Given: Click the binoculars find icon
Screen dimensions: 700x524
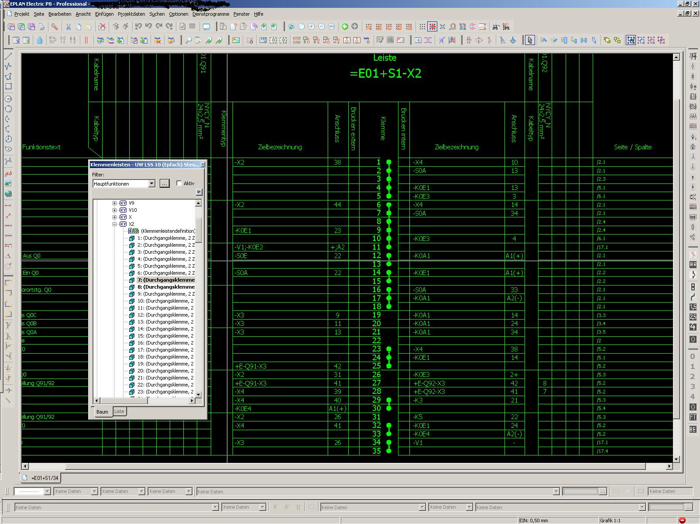Looking at the screenshot, I should [x=495, y=27].
